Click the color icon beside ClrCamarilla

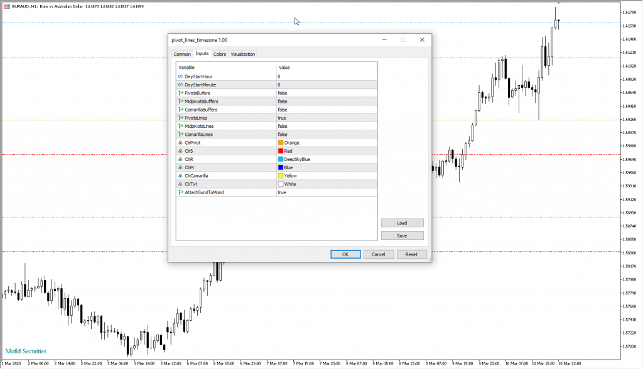(180, 176)
